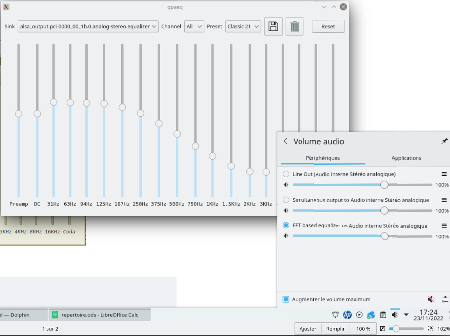
Task: Open Simultaneous output hamburger options menu
Action: [444, 200]
